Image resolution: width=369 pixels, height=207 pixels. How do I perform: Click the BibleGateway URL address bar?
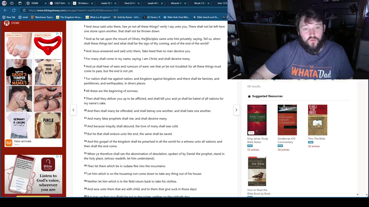click(124, 10)
